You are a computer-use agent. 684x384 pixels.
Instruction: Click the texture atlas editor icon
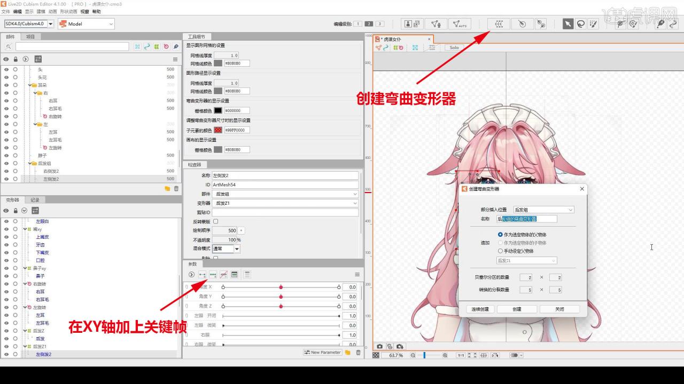tap(412, 23)
